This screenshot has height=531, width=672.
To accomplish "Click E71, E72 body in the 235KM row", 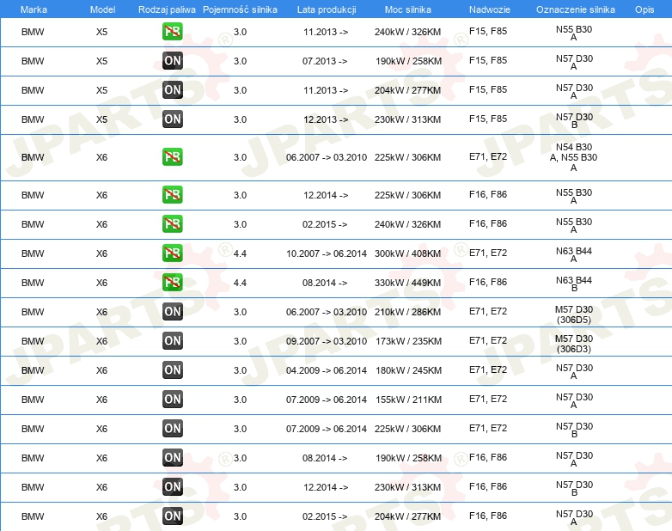I will (488, 340).
